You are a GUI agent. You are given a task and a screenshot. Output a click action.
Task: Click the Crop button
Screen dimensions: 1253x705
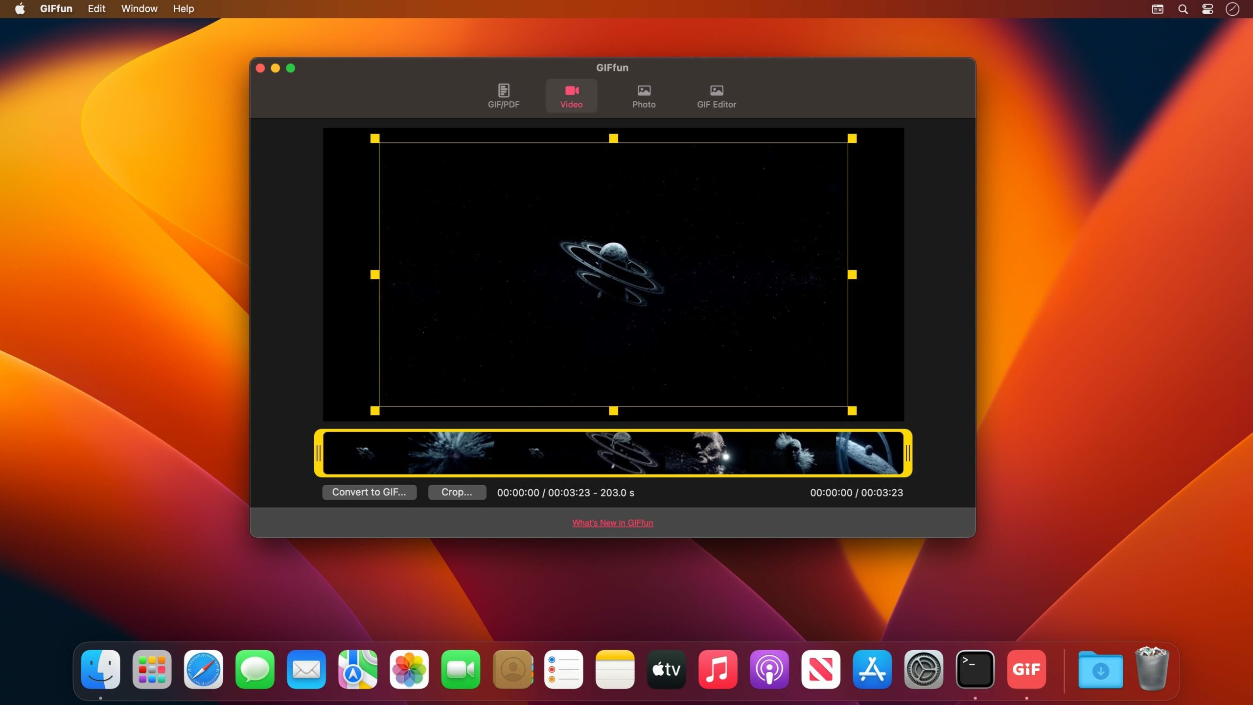click(x=457, y=492)
